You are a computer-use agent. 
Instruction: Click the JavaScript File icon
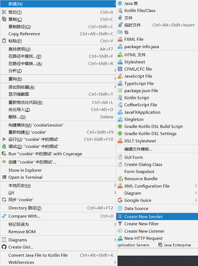pyautogui.click(x=120, y=76)
